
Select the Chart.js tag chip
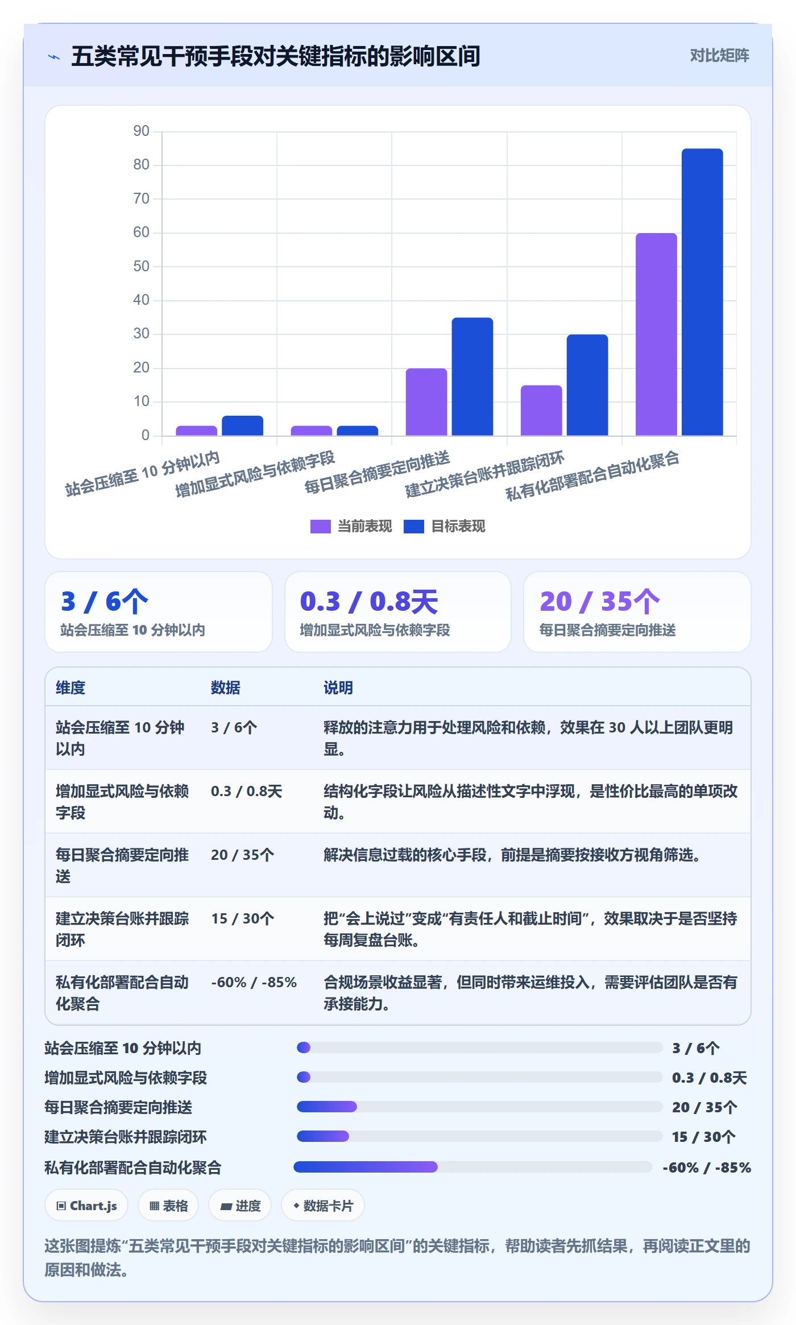pos(86,1206)
